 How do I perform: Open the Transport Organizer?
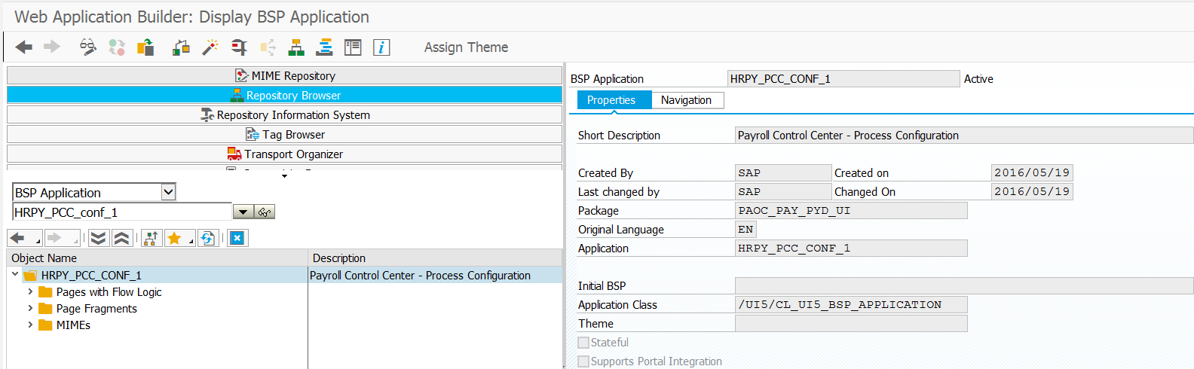pos(284,154)
